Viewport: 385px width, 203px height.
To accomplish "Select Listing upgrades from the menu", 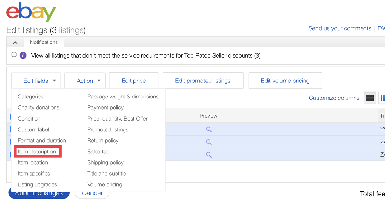I will click(37, 184).
